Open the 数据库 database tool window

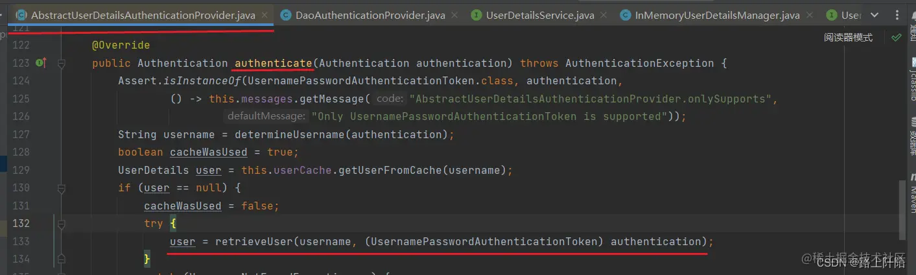[x=912, y=137]
